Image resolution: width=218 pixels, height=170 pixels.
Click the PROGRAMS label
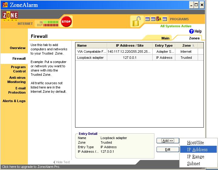(x=179, y=19)
